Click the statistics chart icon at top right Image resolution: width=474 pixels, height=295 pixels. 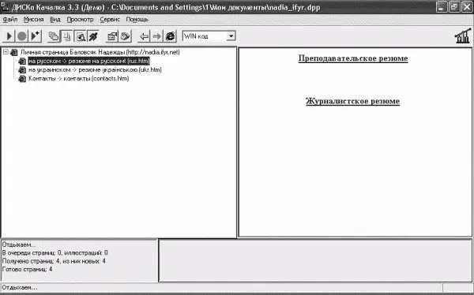click(x=463, y=36)
